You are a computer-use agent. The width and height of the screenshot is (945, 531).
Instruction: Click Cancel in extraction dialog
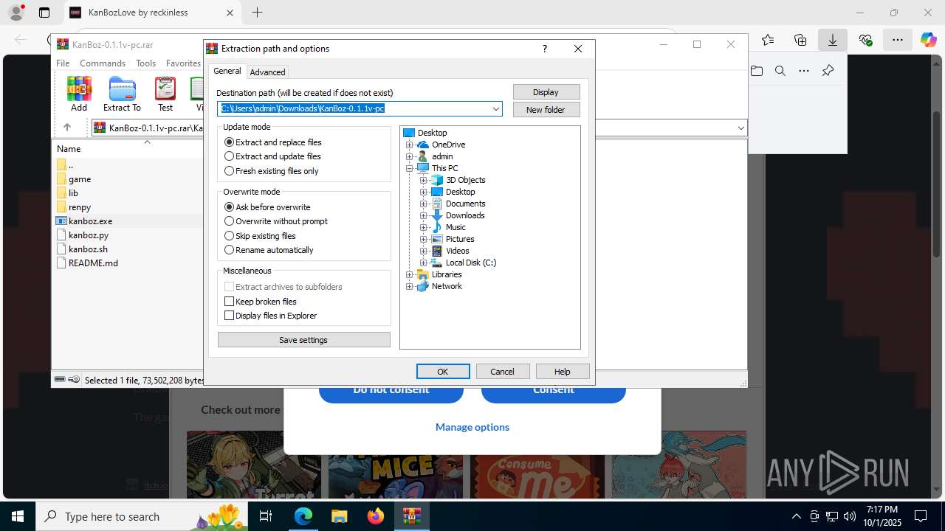click(x=503, y=372)
